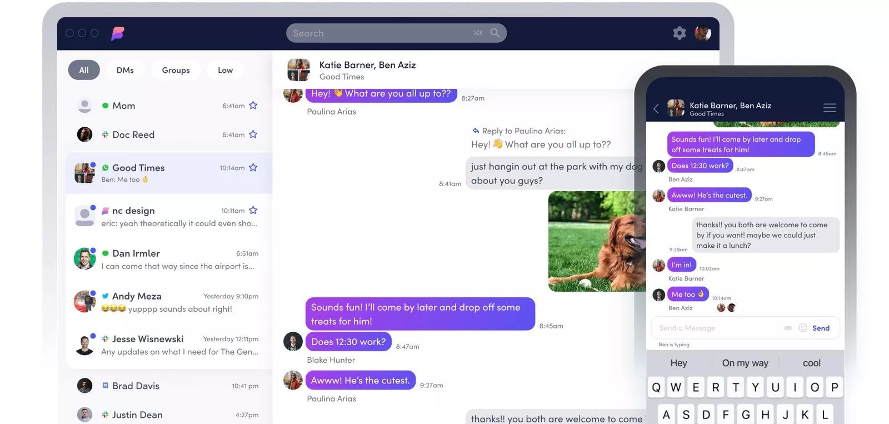Open the Mom conversation
The width and height of the screenshot is (889, 424).
click(x=169, y=106)
